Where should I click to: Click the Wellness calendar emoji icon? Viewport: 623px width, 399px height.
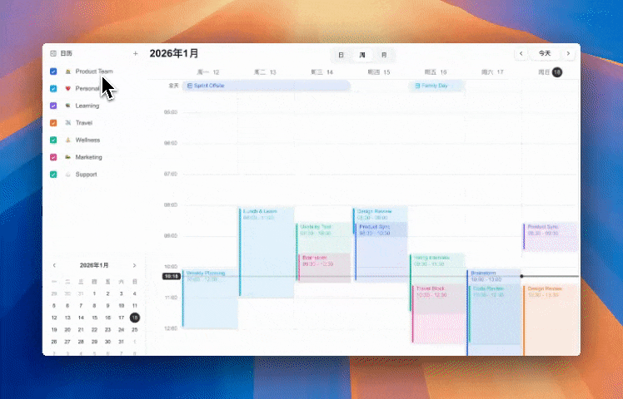click(x=68, y=140)
